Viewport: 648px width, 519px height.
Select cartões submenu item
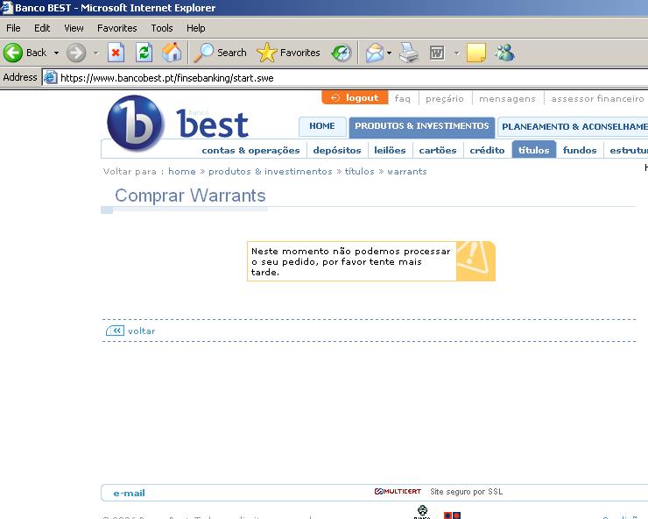[438, 150]
